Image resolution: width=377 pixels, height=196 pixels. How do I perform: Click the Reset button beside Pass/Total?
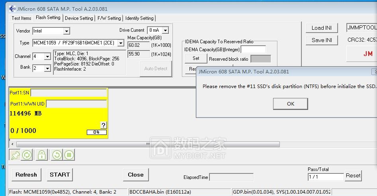(353, 176)
